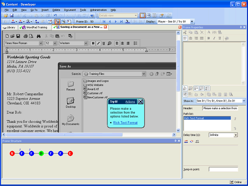This screenshot has width=248, height=186.
Task: Toggle Bold in Frame Properties
Action: coord(208,38)
